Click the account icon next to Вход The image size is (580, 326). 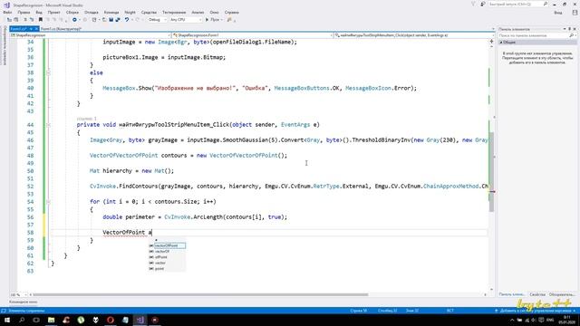575,13
